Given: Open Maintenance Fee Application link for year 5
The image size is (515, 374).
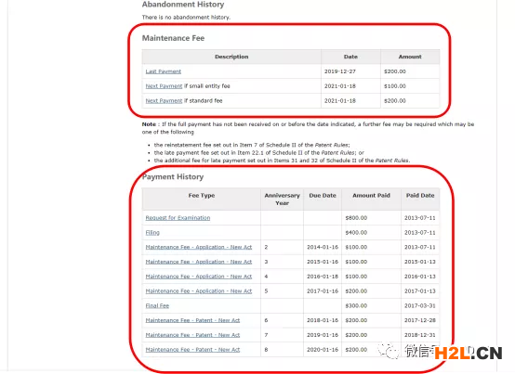Looking at the screenshot, I should pos(199,291).
